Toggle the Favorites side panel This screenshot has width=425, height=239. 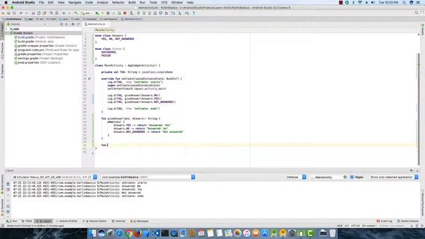2,207
